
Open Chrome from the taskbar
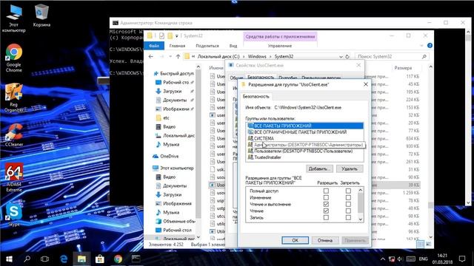(118, 259)
